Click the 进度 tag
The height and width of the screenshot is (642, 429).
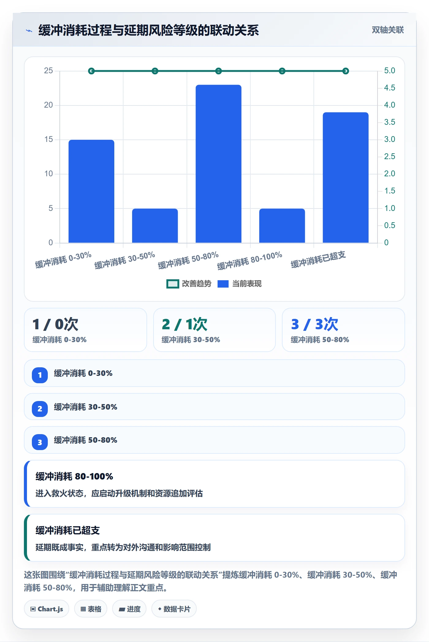[x=129, y=609]
